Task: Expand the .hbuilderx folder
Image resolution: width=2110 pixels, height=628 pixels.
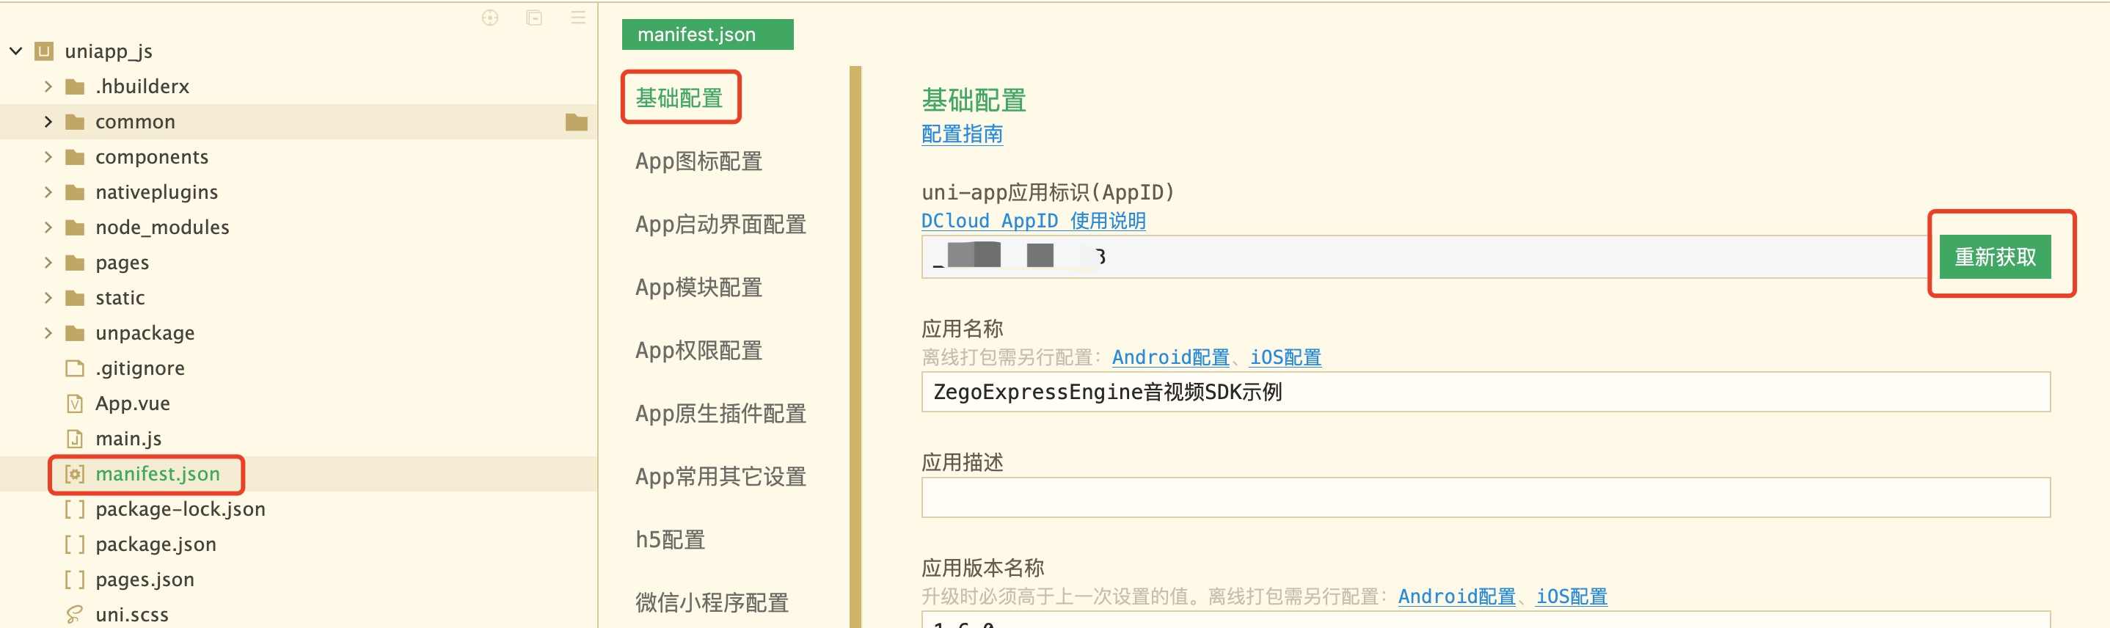Action: [48, 87]
